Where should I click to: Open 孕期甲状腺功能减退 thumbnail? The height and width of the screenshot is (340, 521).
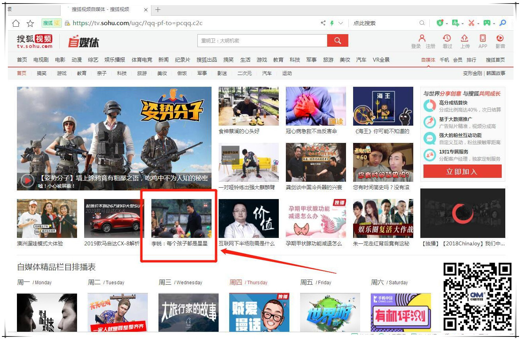[x=316, y=218]
